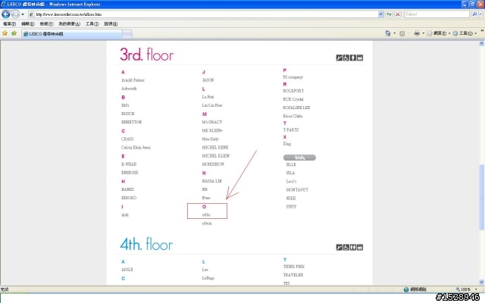Click the THINK PINK text on 4th floor
This screenshot has height=303, width=485.
coord(294,267)
